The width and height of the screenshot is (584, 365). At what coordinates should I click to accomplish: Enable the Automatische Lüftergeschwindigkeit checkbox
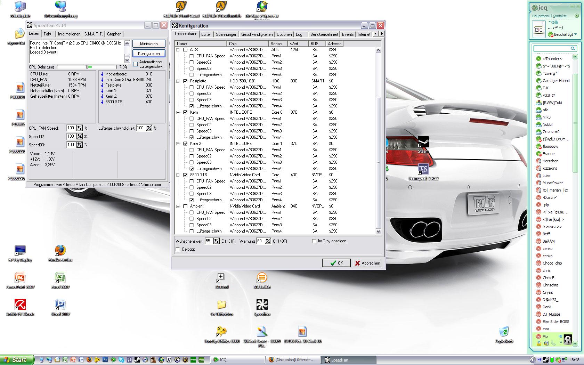pyautogui.click(x=136, y=64)
